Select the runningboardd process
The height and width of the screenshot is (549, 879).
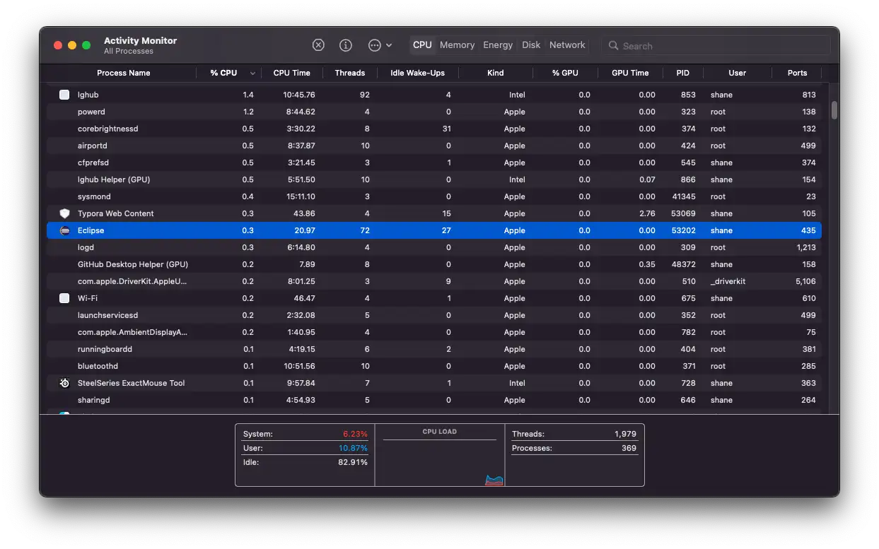[x=434, y=349]
